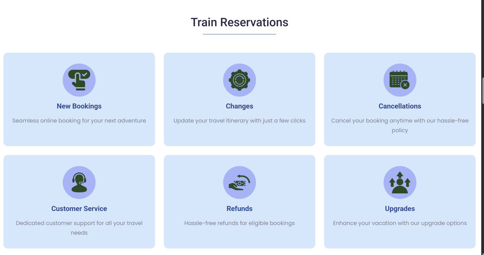Click the Changes gear icon
Viewport: 484px width, 255px height.
(239, 80)
